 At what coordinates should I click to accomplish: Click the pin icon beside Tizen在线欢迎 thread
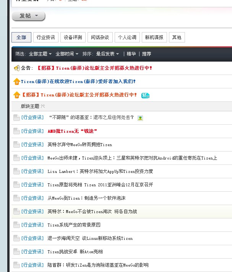coord(17,81)
